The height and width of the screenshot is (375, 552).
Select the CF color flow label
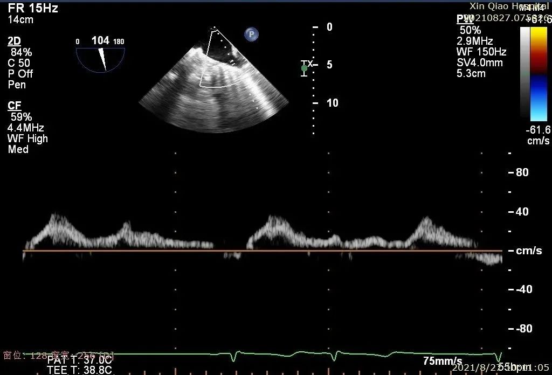[15, 106]
